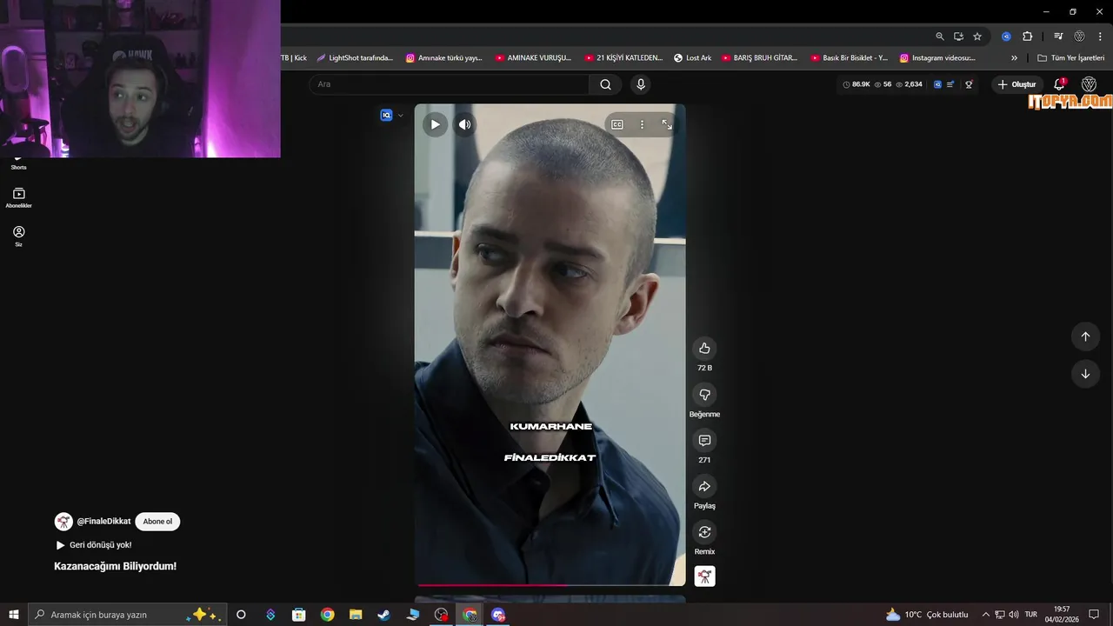This screenshot has height=626, width=1113.
Task: Click the install app icon in the address bar
Action: tap(958, 37)
